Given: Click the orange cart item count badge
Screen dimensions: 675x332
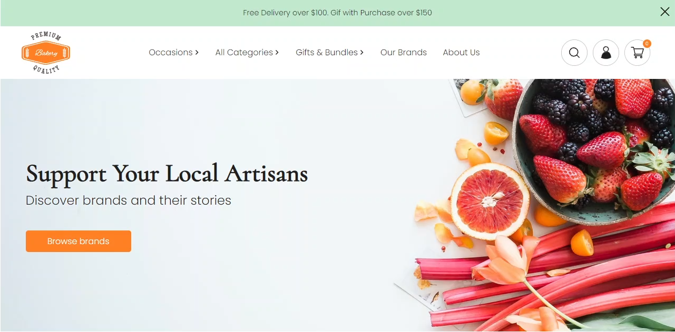Looking at the screenshot, I should point(647,44).
